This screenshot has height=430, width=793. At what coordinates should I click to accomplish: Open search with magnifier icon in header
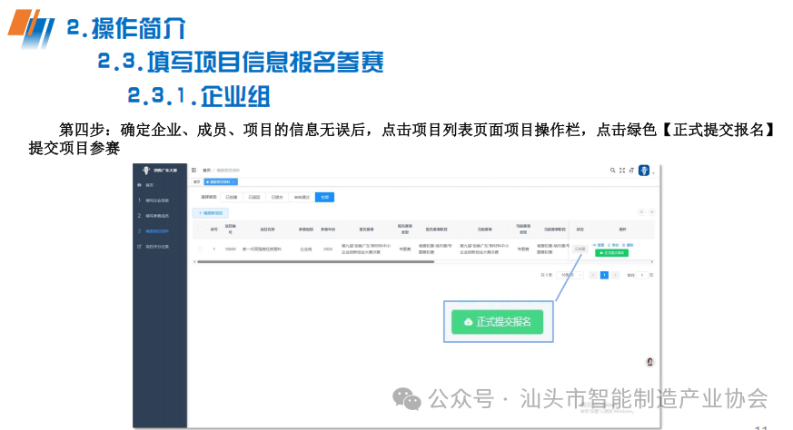click(612, 171)
